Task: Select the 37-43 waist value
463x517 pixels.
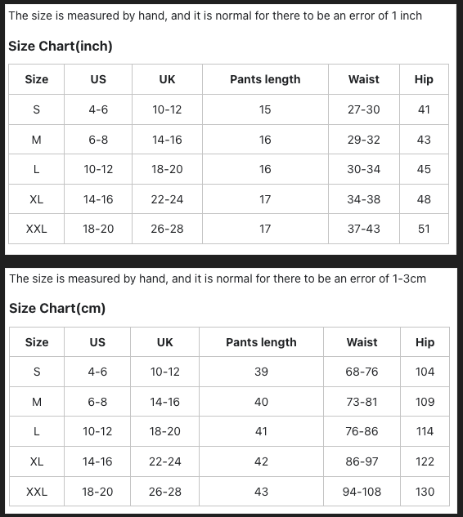Action: point(363,229)
